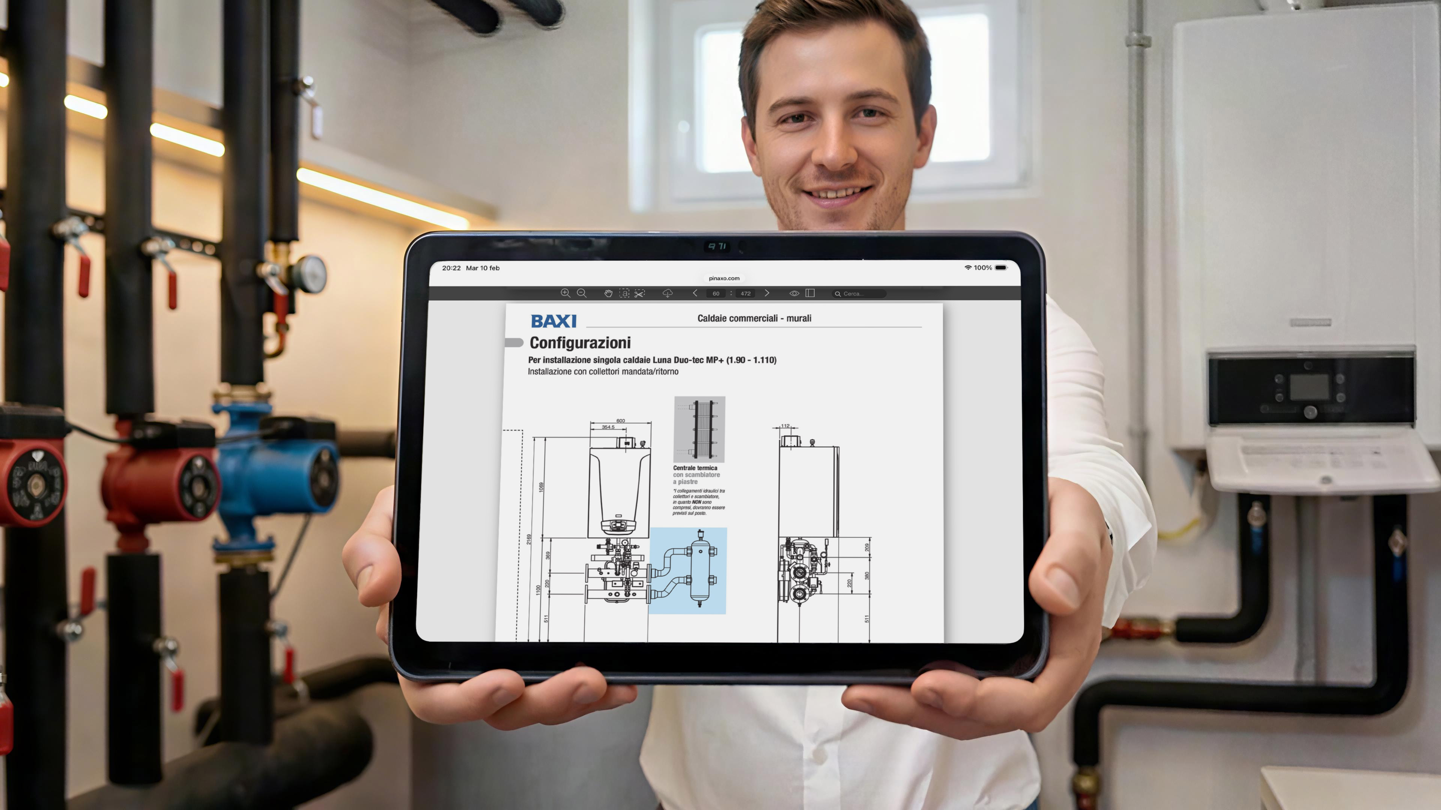Click the zoom in magnifier icon
The image size is (1441, 810).
[x=565, y=293]
